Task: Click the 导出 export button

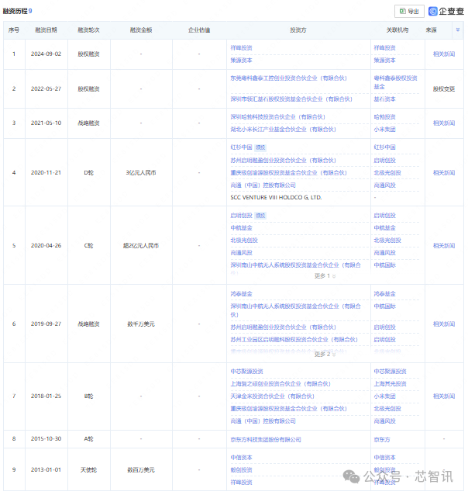Action: click(x=409, y=12)
